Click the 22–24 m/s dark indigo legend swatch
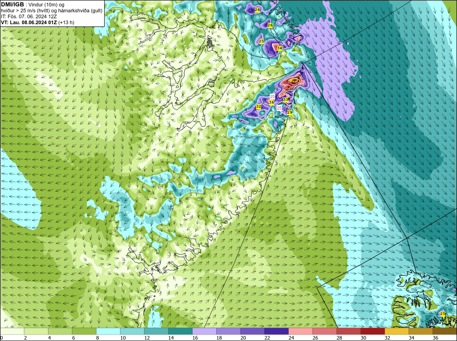457x341 pixels. pos(276,331)
